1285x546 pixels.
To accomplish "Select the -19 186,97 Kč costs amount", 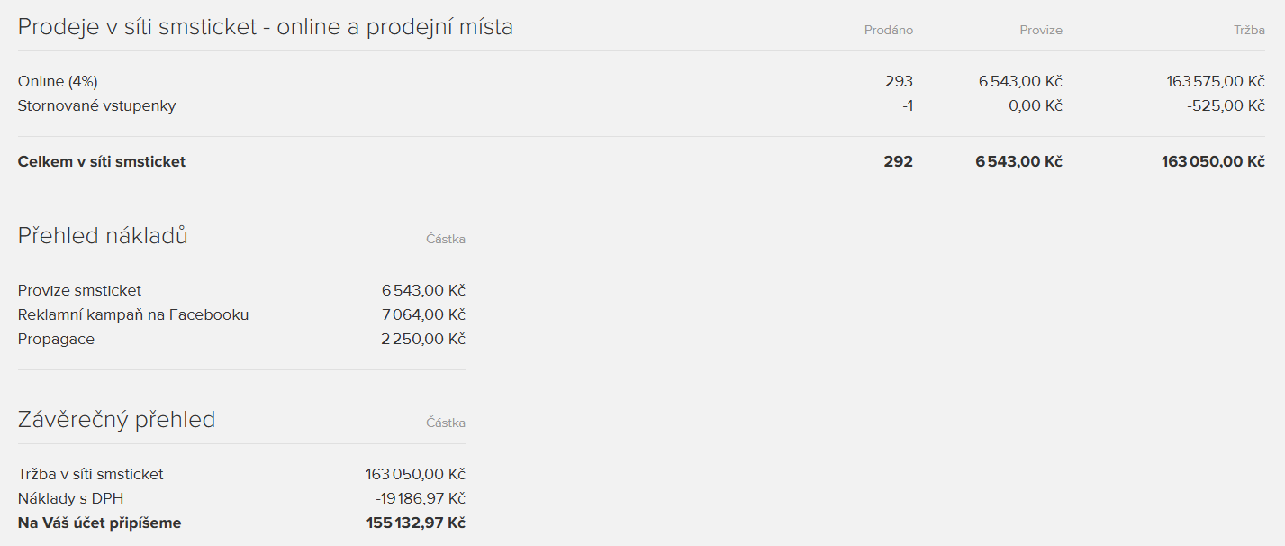I will pos(420,498).
